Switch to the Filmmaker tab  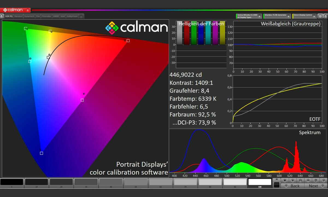click(x=47, y=16)
